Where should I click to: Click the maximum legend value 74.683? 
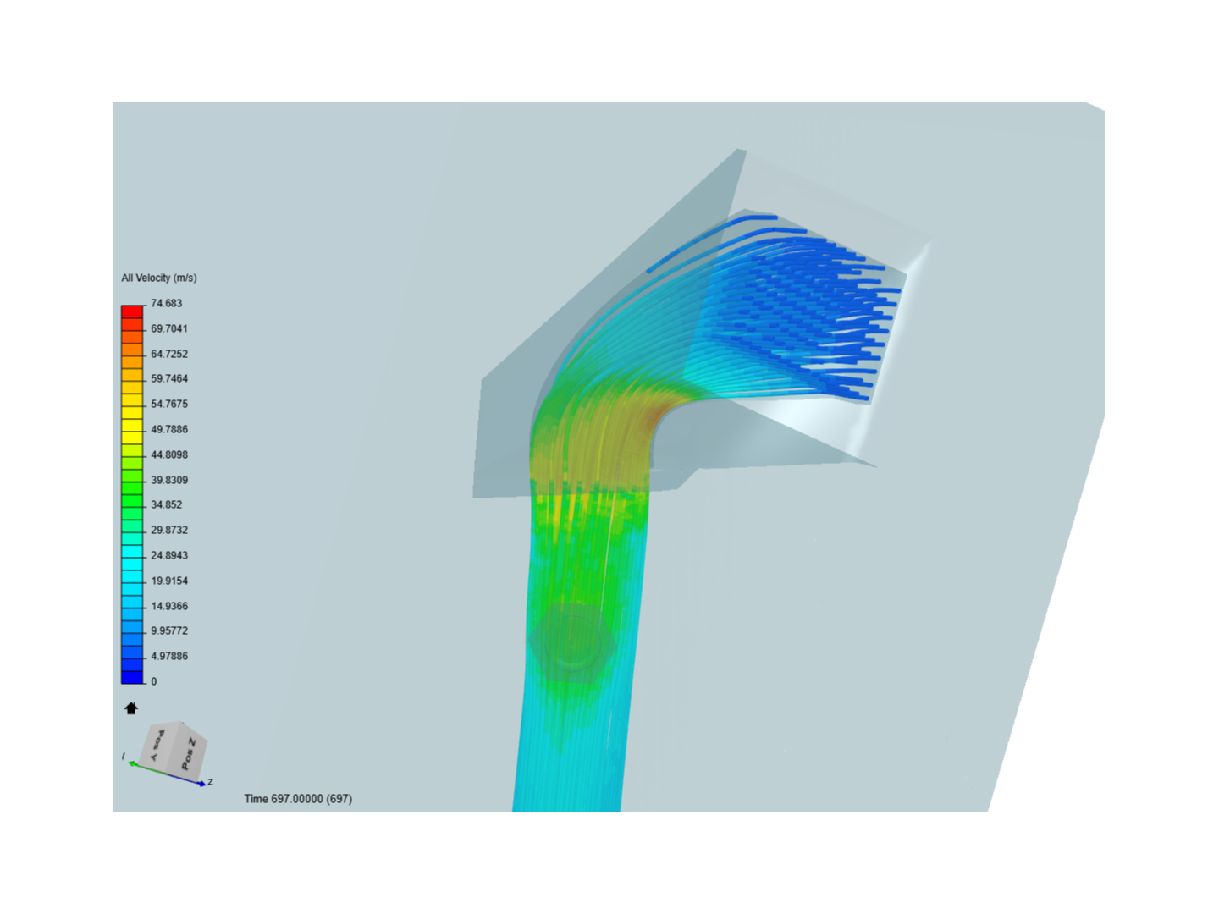click(x=167, y=303)
